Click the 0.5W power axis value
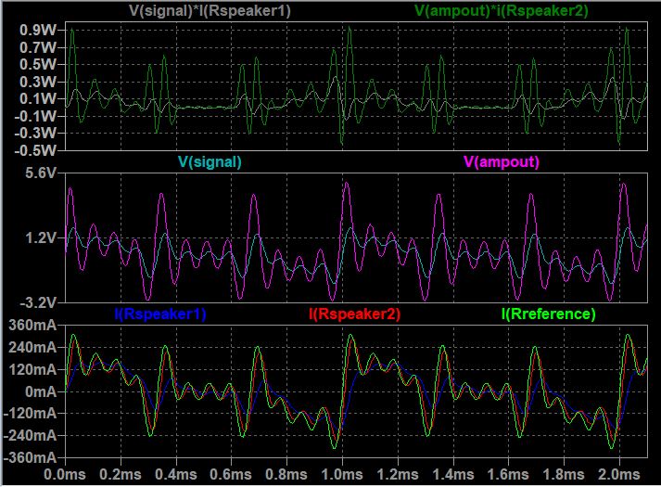 (37, 65)
